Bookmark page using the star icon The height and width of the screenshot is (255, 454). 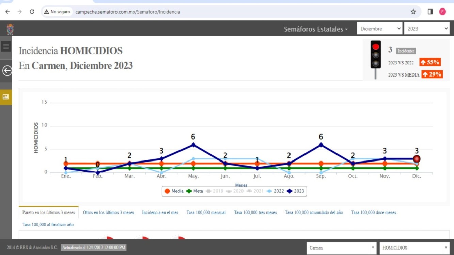(x=413, y=12)
